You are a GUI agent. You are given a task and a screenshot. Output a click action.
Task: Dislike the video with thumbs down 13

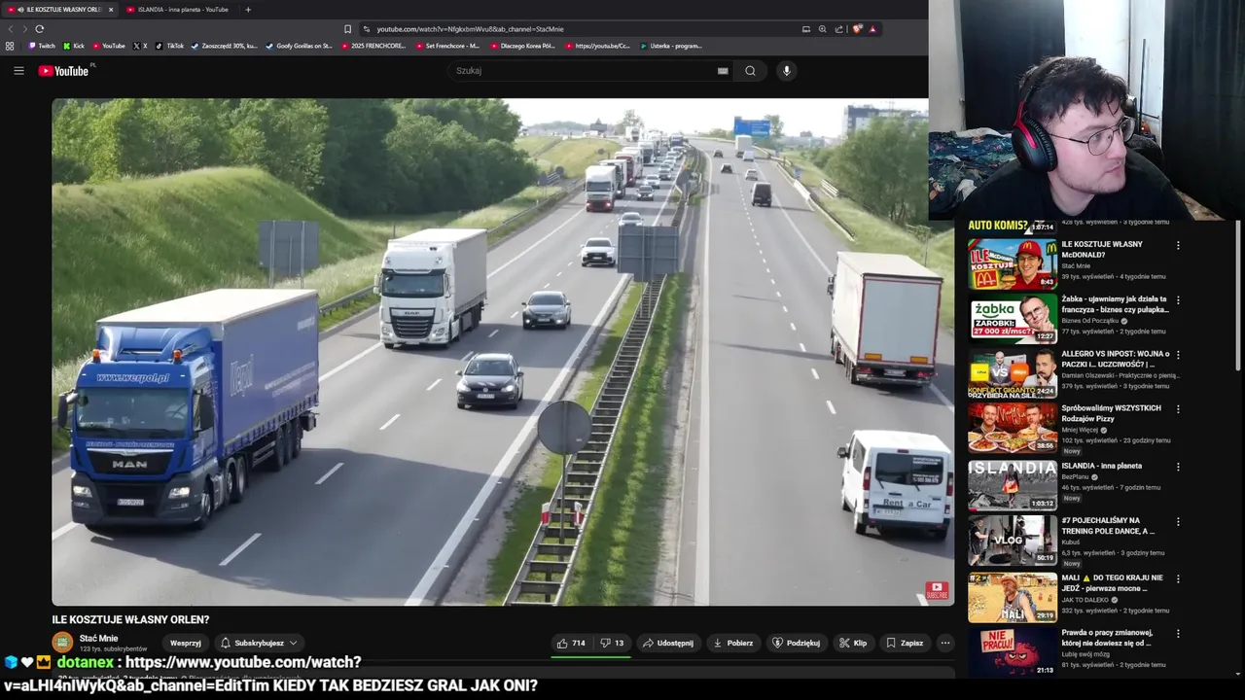coord(612,643)
